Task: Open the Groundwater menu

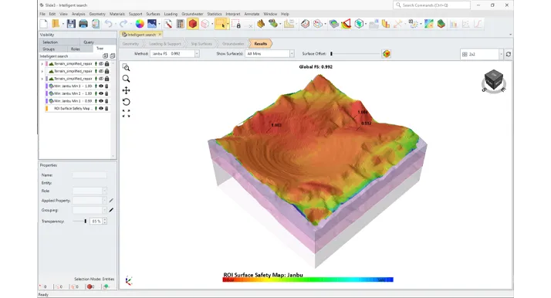Action: point(192,14)
